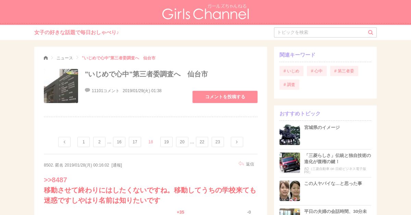Click the red car ad thumbnail
The height and width of the screenshot is (215, 411).
pyautogui.click(x=290, y=163)
